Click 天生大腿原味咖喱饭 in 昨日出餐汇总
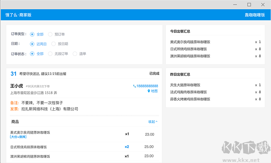271x163 pixels. point(185,85)
